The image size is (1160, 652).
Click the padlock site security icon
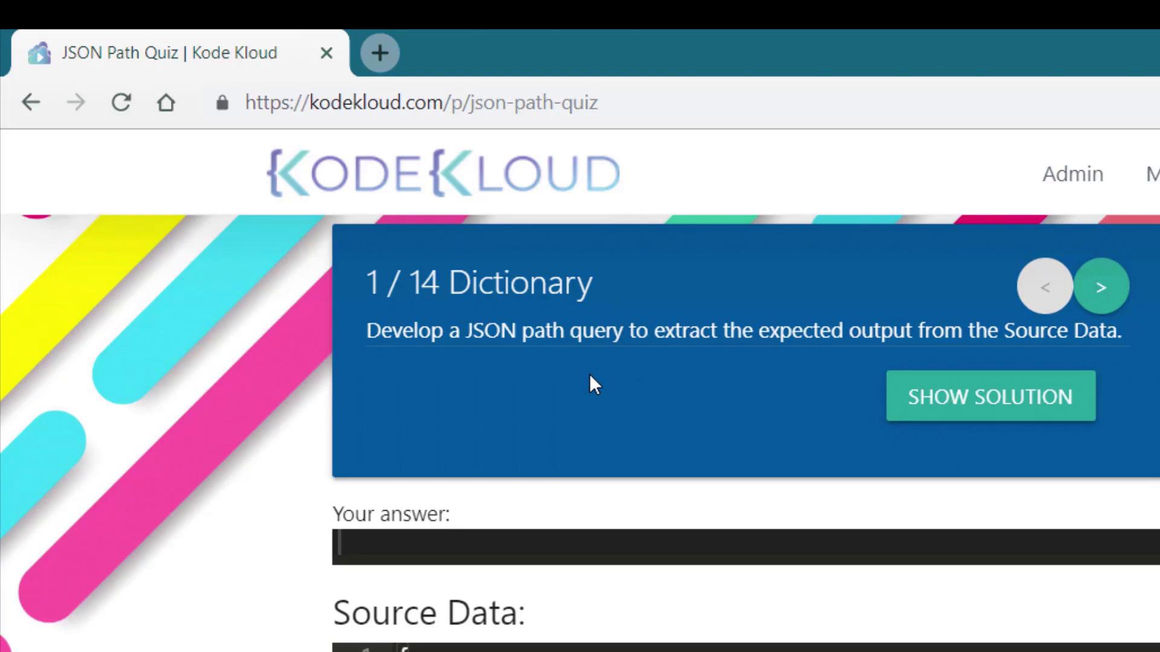[222, 103]
